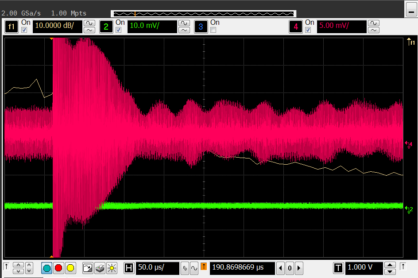Click the yellow Single acquisition button
Viewport: 418px width, 278px height.
click(70, 268)
